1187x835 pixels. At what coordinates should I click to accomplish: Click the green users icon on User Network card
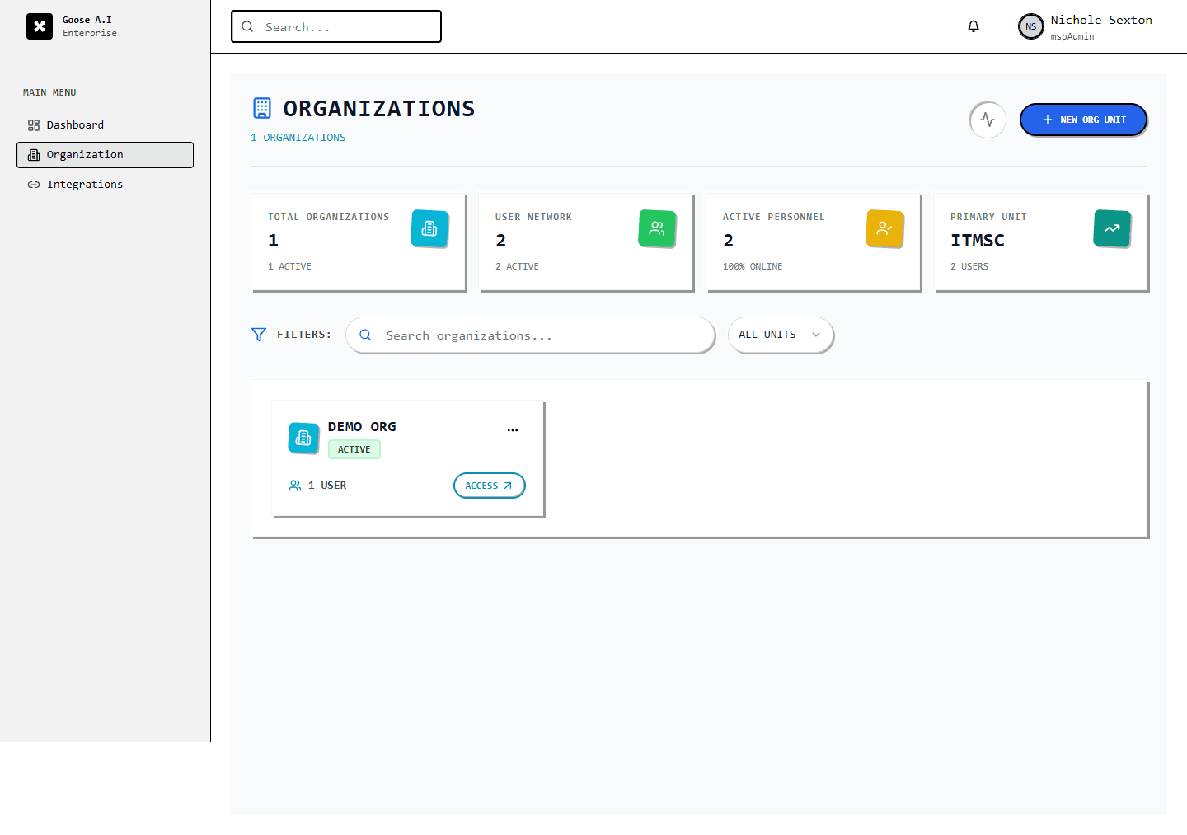[657, 228]
